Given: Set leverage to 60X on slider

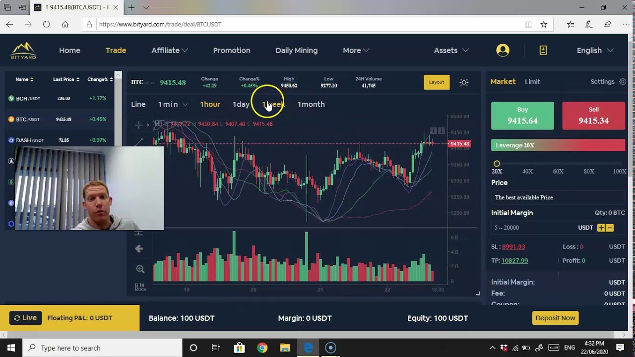Looking at the screenshot, I should (x=558, y=171).
